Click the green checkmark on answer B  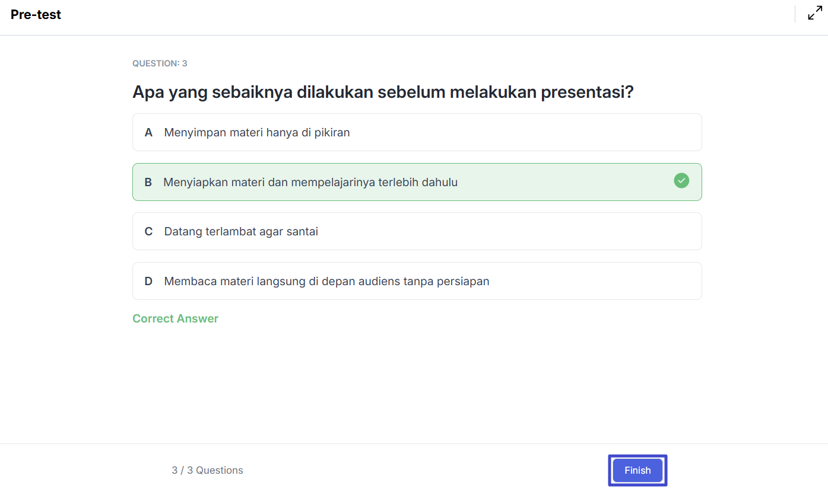pos(681,181)
